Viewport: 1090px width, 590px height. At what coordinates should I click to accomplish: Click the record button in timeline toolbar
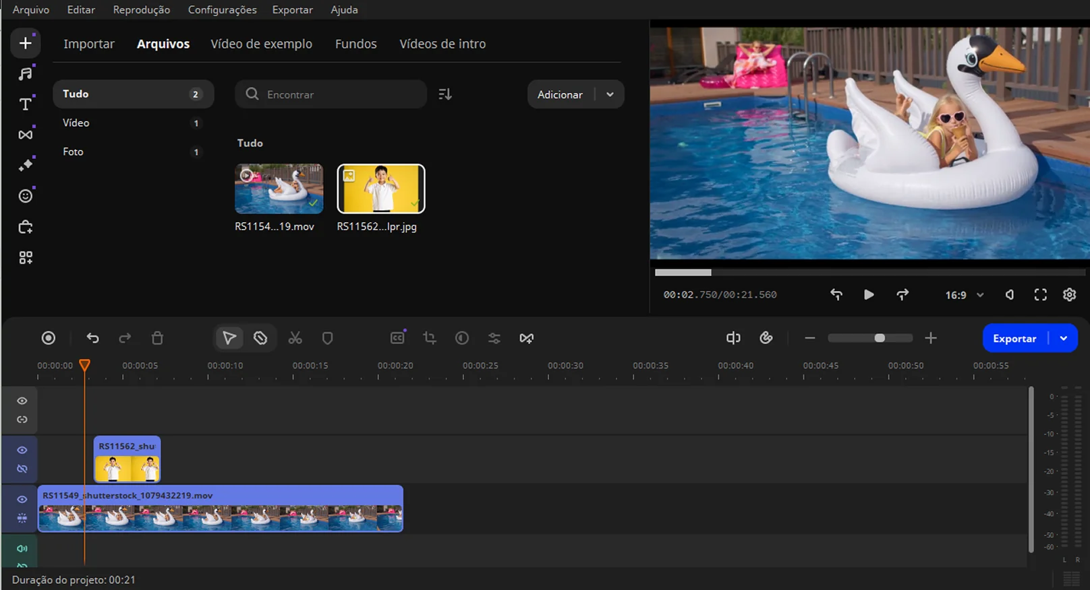point(49,338)
